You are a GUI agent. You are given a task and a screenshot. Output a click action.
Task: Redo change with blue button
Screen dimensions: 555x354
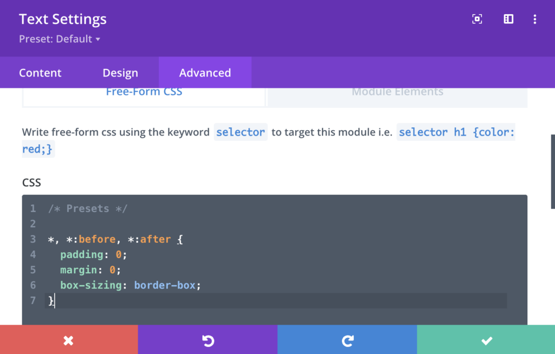coord(347,340)
